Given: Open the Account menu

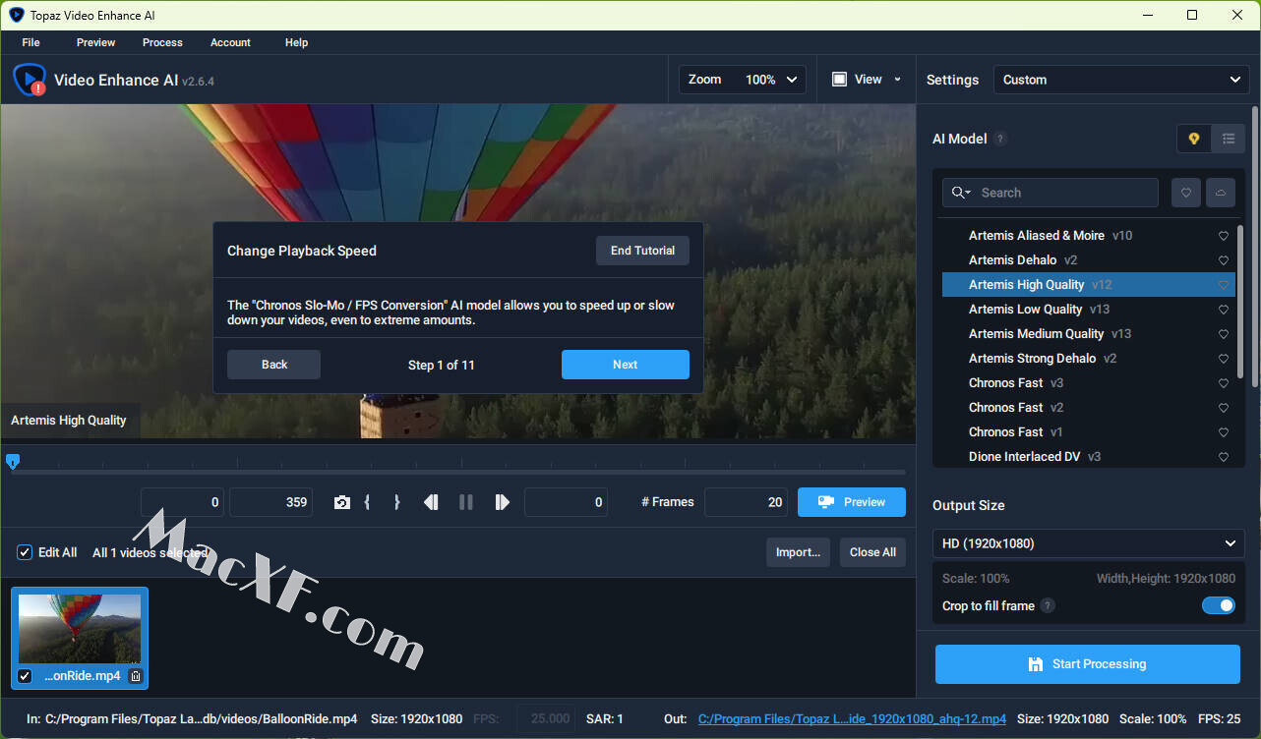Looking at the screenshot, I should click(230, 42).
